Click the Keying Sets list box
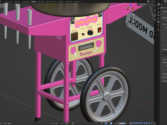 pos(165,54)
